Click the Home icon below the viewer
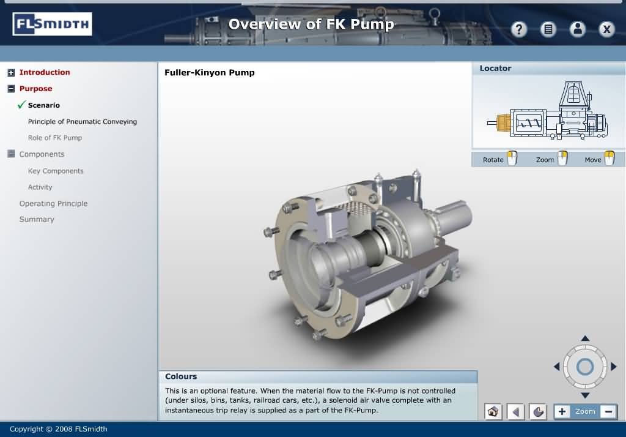This screenshot has width=626, height=437. pyautogui.click(x=493, y=412)
